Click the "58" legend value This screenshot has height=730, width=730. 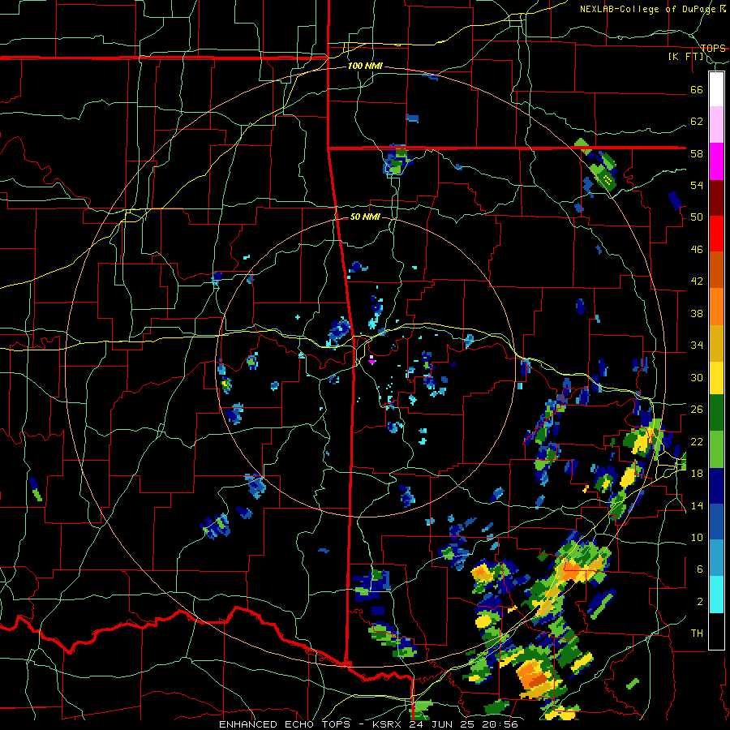(x=697, y=153)
